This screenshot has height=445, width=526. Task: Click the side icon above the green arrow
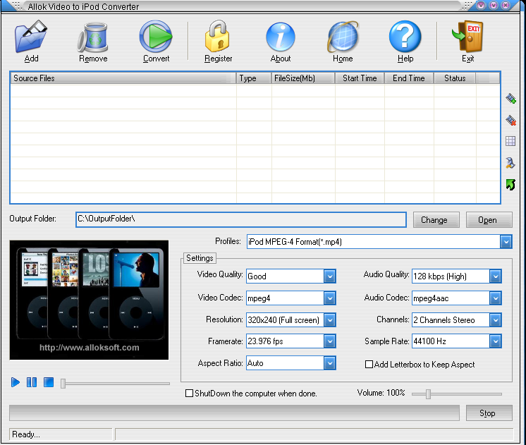(510, 163)
